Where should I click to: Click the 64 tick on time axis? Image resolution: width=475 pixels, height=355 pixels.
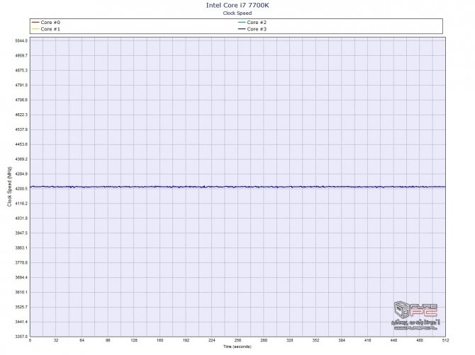coord(82,340)
